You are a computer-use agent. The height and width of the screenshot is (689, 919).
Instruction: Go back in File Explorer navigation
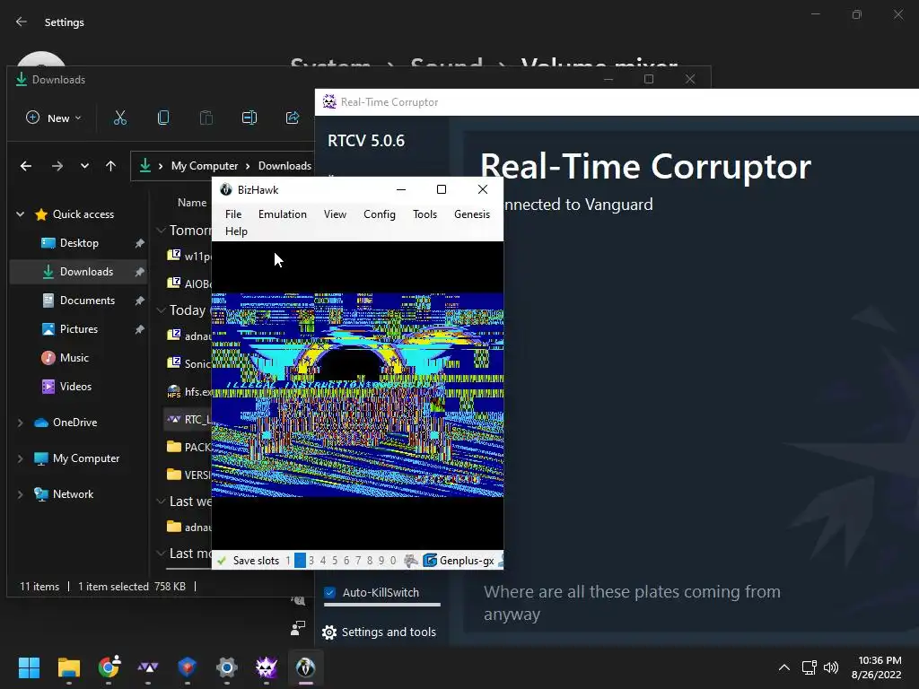pyautogui.click(x=26, y=166)
